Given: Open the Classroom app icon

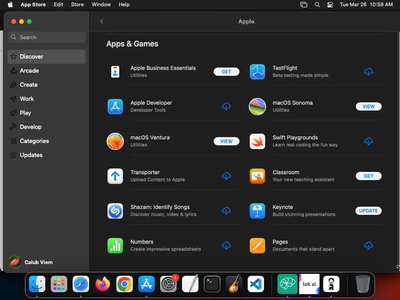Looking at the screenshot, I should pos(257,176).
